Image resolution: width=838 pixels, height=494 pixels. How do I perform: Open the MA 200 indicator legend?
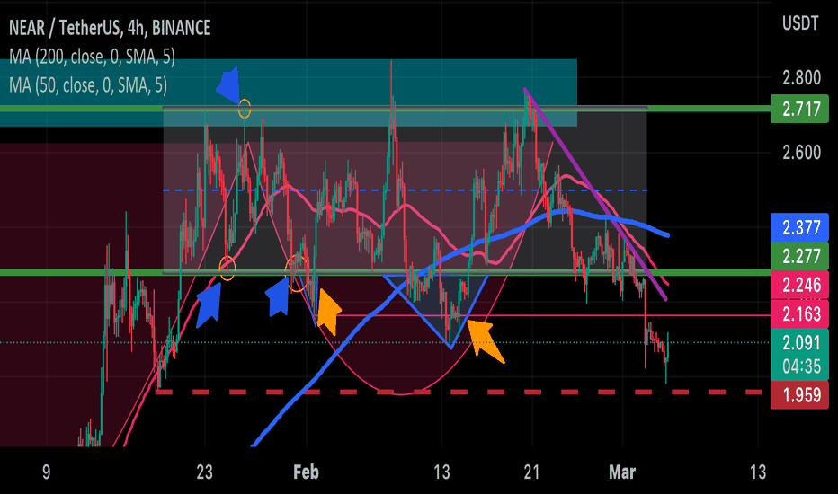(92, 56)
